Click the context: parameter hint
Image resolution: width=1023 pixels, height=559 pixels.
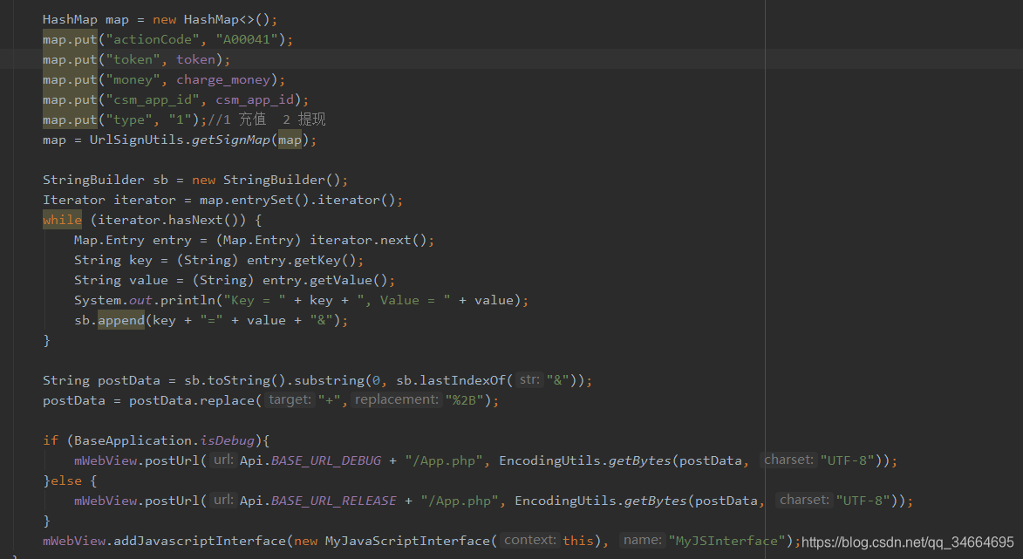529,540
